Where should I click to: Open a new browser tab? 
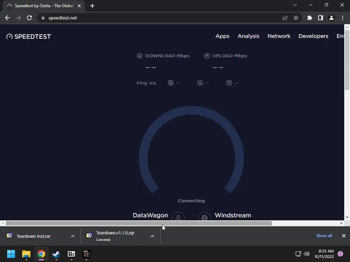click(92, 6)
